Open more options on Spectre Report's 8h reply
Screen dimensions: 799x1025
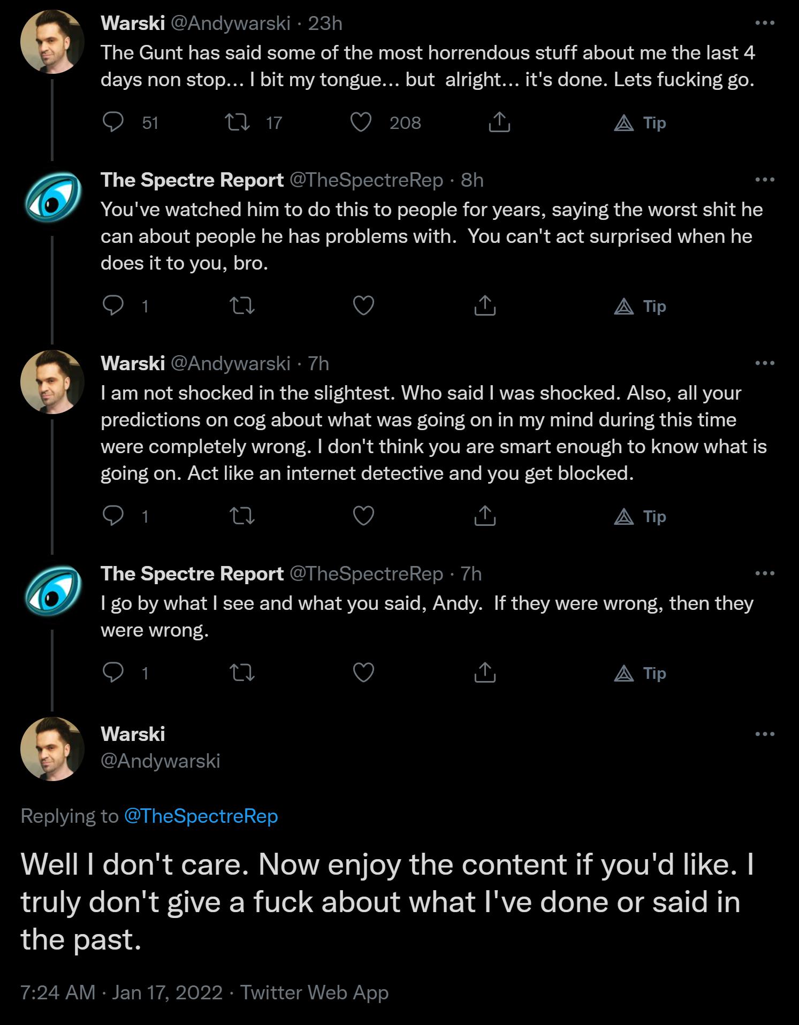[765, 180]
